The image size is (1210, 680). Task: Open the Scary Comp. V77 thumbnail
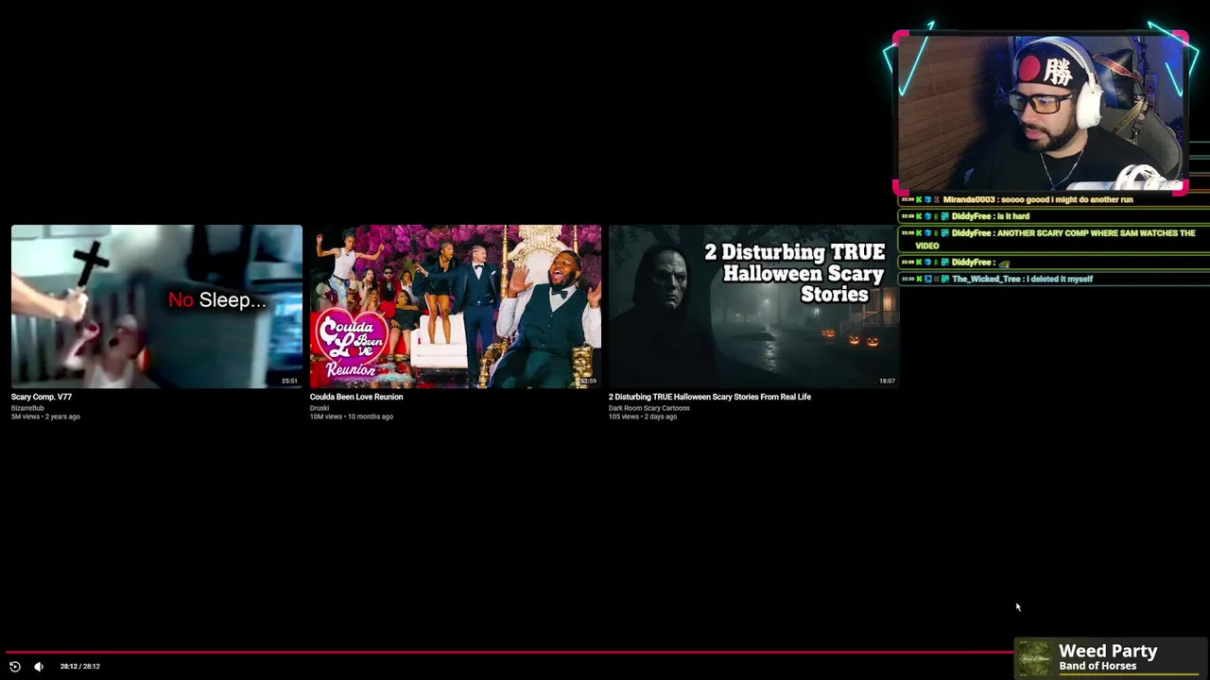[157, 306]
